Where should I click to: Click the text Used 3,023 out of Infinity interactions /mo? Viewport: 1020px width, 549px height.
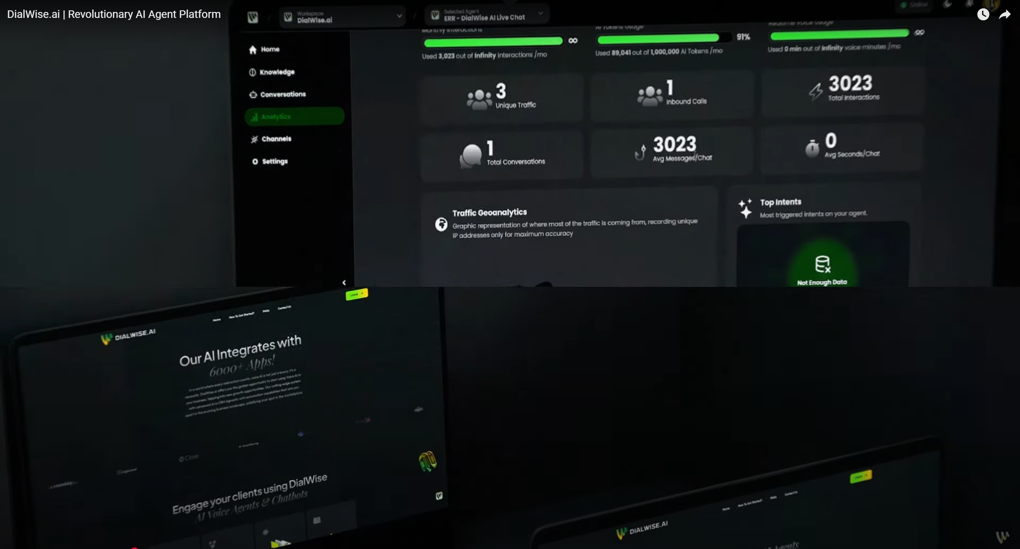[484, 55]
